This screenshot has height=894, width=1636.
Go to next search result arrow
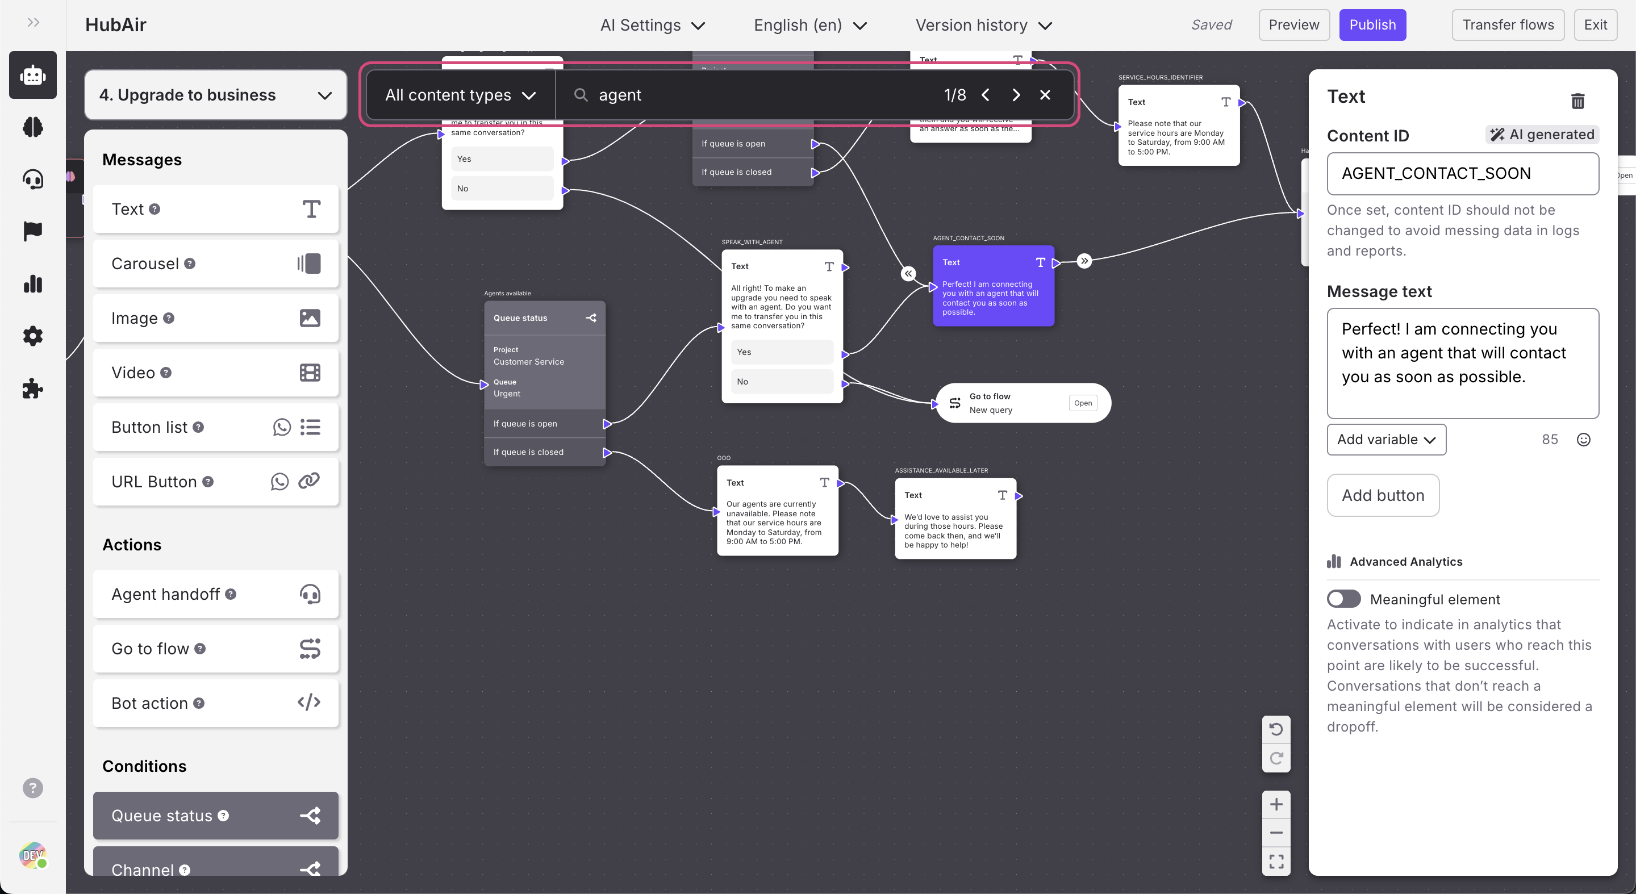[x=1016, y=95]
